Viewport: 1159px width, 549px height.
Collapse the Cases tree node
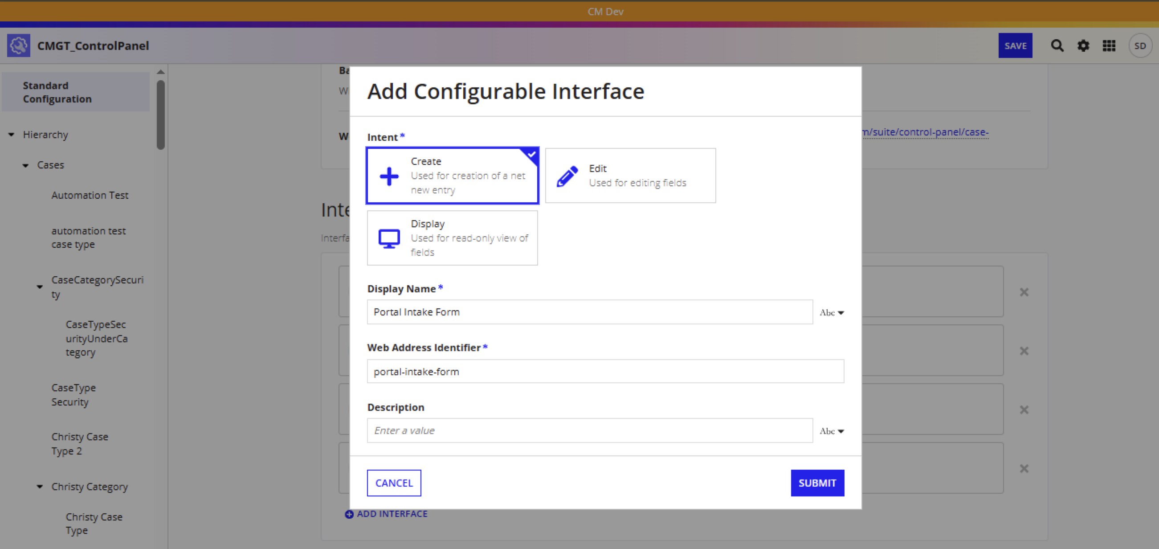coord(26,165)
